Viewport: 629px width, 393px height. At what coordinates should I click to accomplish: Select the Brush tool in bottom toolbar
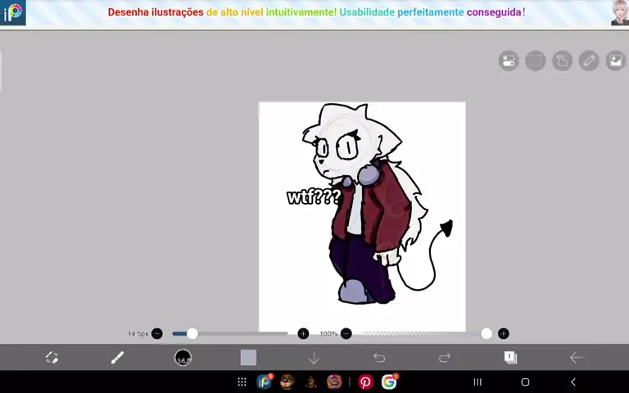[118, 357]
